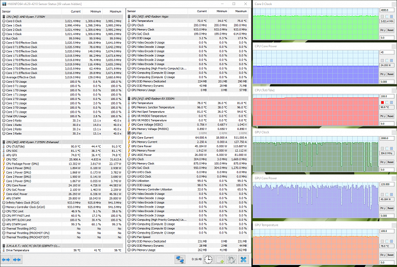Select the Thermal Throttling (PROCHOT EXT) row
Image resolution: width=397 pixels, height=267 pixels.
63,237
